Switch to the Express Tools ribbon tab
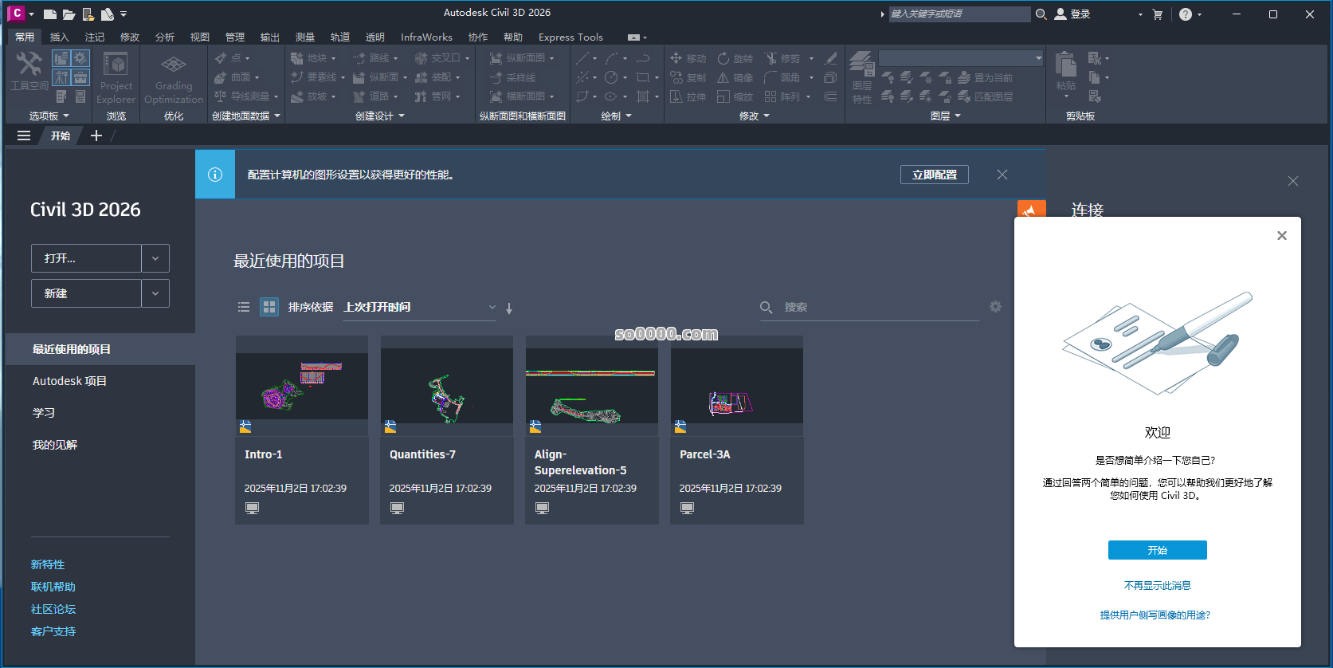The height and width of the screenshot is (668, 1333). pyautogui.click(x=570, y=37)
